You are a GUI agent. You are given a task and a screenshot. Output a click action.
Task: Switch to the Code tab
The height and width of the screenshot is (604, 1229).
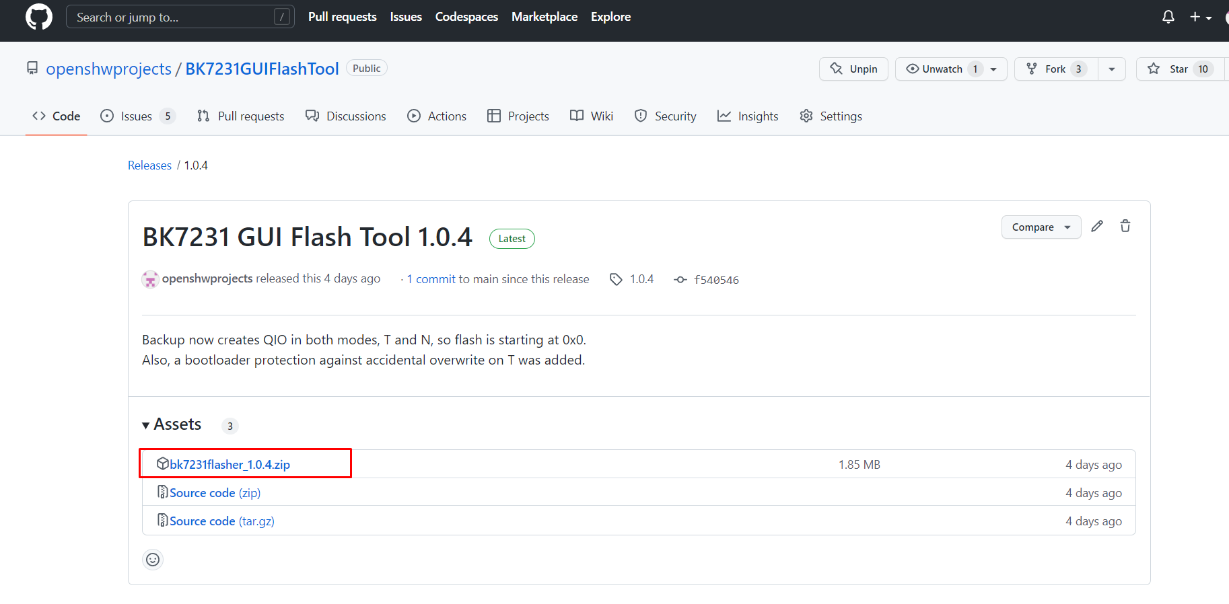coord(57,116)
